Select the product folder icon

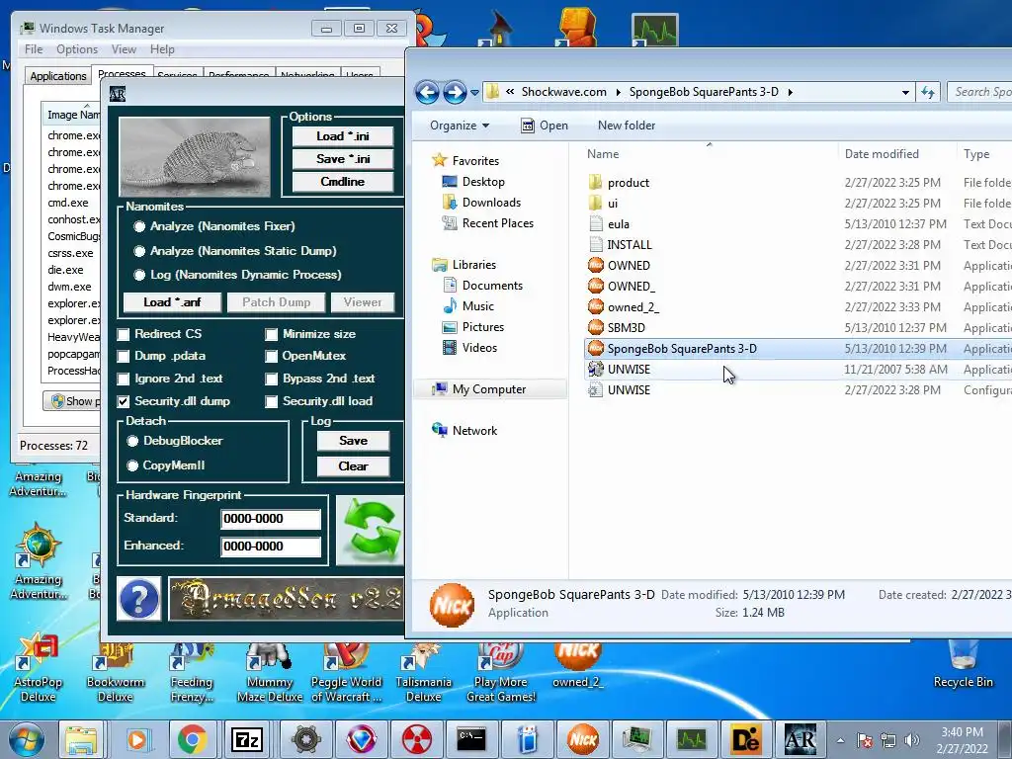(595, 183)
